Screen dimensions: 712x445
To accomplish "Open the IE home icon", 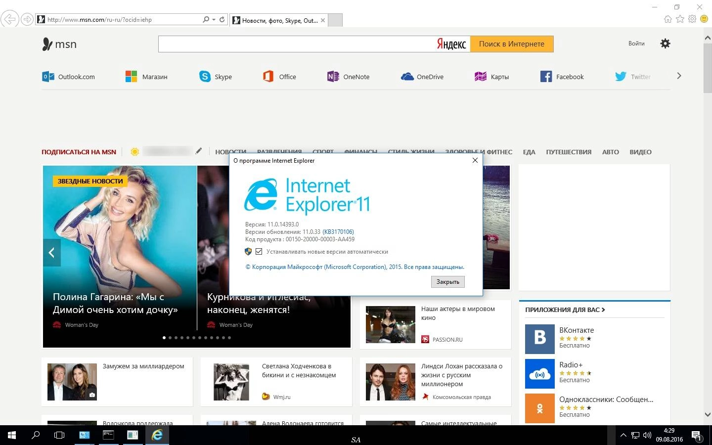I will coord(667,19).
